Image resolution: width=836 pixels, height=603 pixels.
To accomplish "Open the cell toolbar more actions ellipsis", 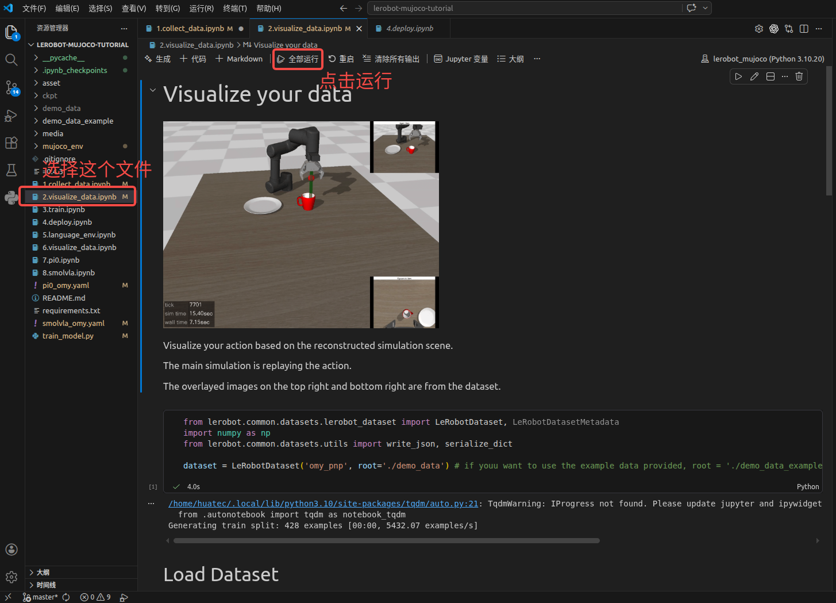I will (x=785, y=76).
